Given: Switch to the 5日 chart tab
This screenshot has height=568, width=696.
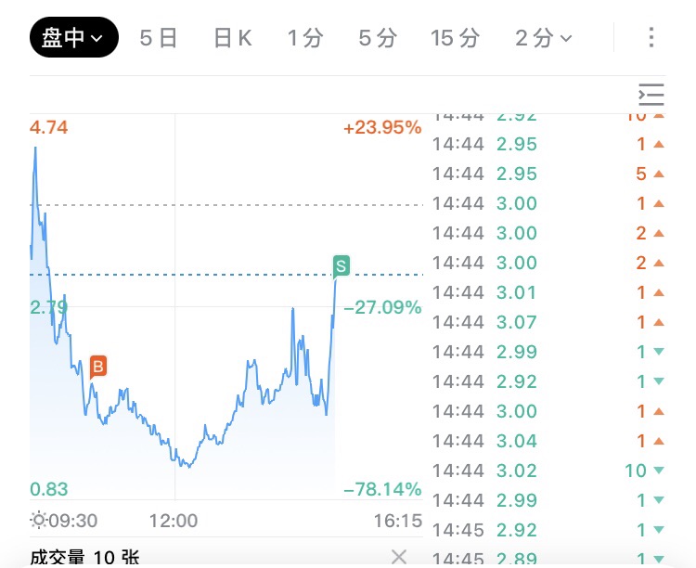Looking at the screenshot, I should [159, 38].
